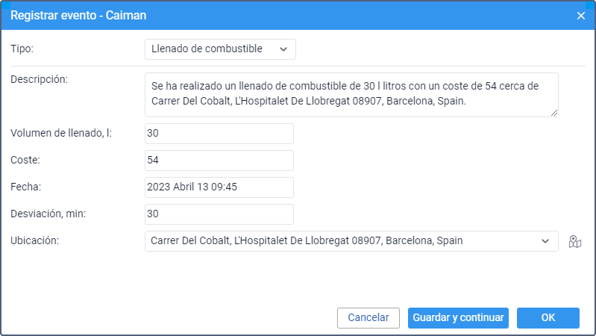Screen dimensions: 596x336
Task: Click the Fecha label
Action: tap(26, 187)
